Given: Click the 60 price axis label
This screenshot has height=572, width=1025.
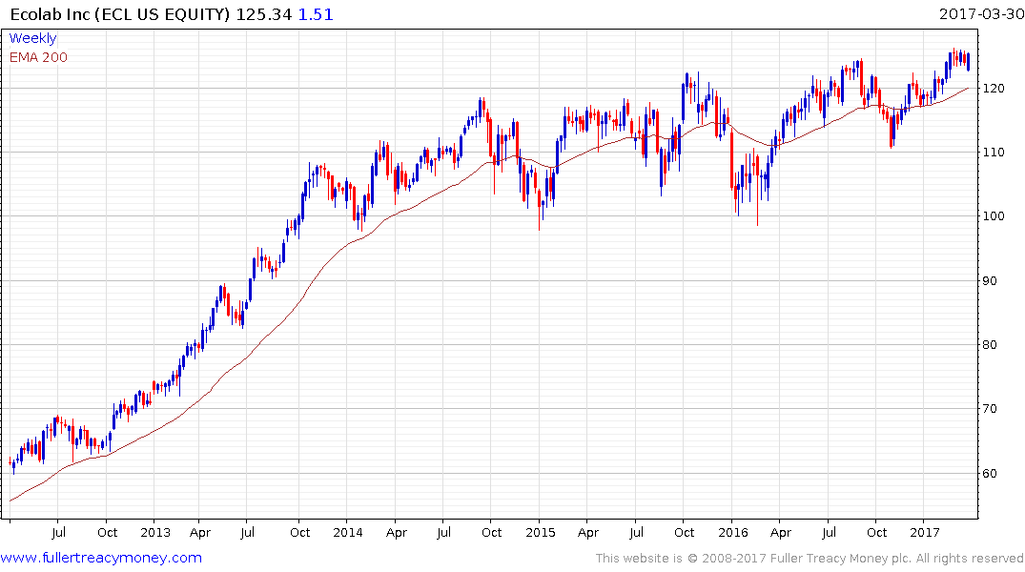Looking at the screenshot, I should point(991,473).
